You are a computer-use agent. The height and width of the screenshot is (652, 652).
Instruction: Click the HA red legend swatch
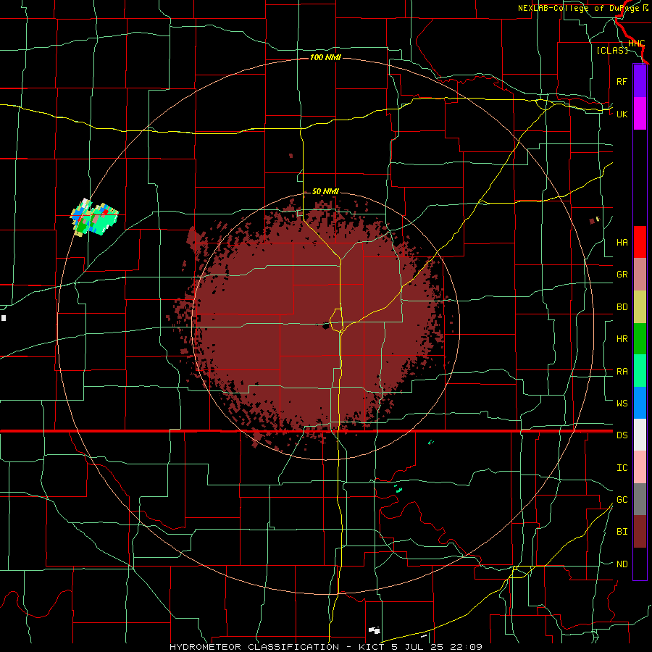coord(640,242)
